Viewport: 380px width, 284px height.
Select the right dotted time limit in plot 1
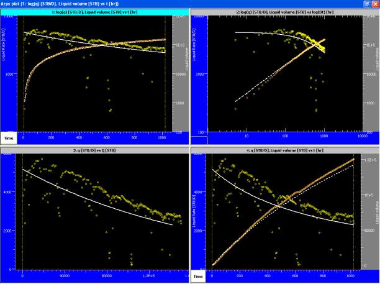click(x=165, y=73)
